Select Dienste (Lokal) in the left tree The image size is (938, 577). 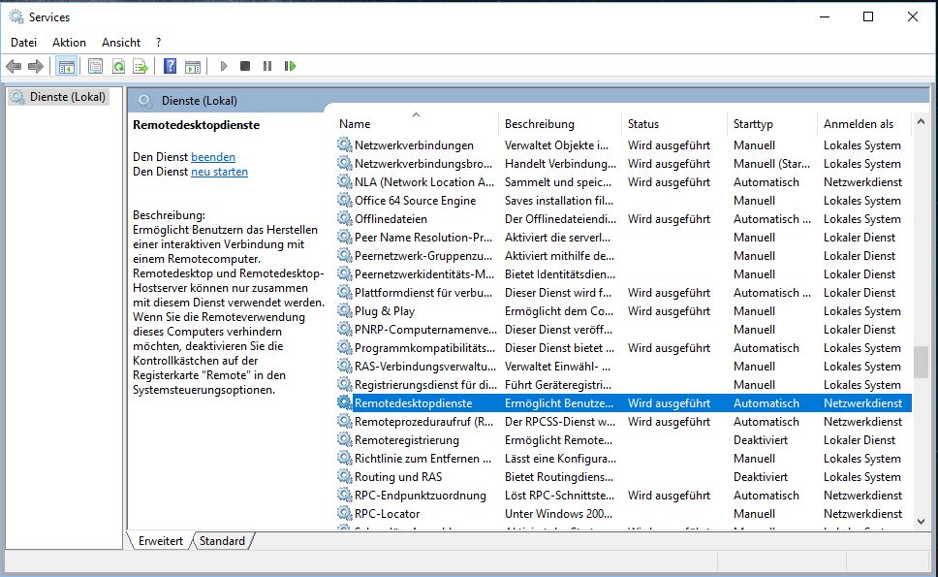[67, 97]
